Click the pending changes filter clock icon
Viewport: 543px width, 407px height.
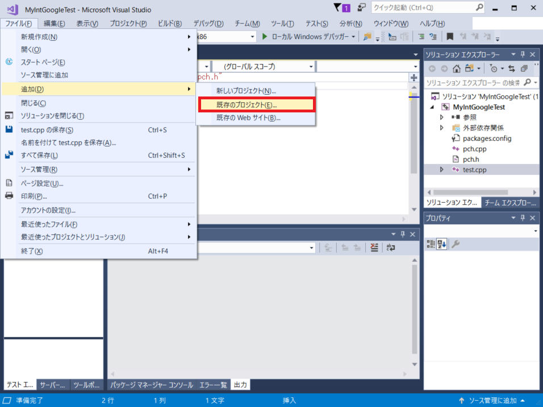coord(494,69)
